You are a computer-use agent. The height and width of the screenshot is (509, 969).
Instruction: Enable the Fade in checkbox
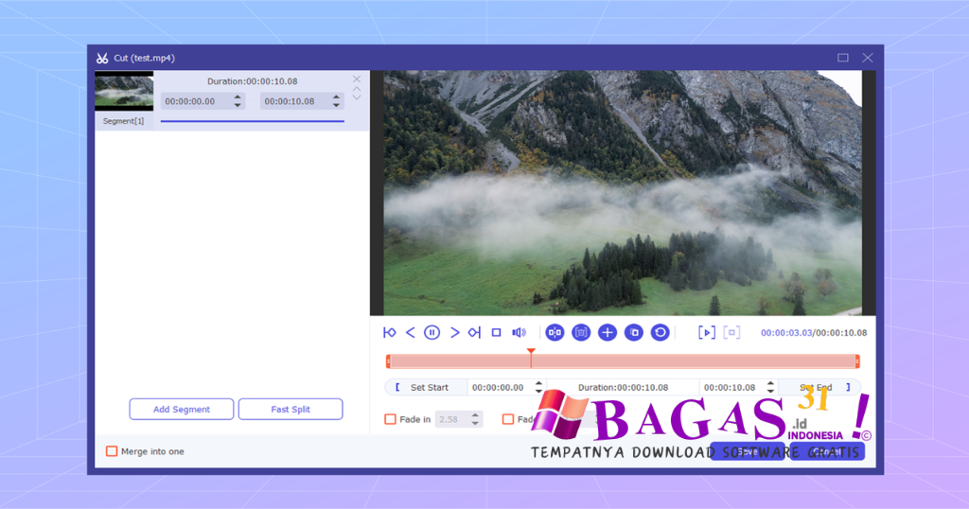[391, 419]
